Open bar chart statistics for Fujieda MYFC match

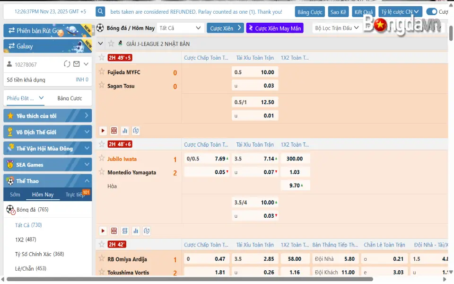pyautogui.click(x=125, y=131)
